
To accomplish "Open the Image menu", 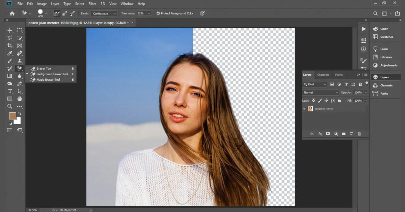I will 42,4.
